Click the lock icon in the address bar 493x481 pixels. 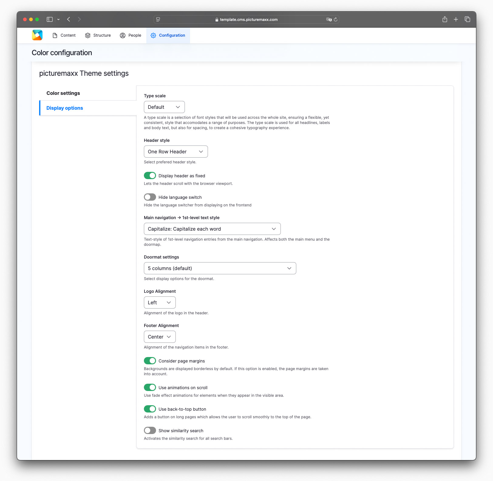click(217, 20)
